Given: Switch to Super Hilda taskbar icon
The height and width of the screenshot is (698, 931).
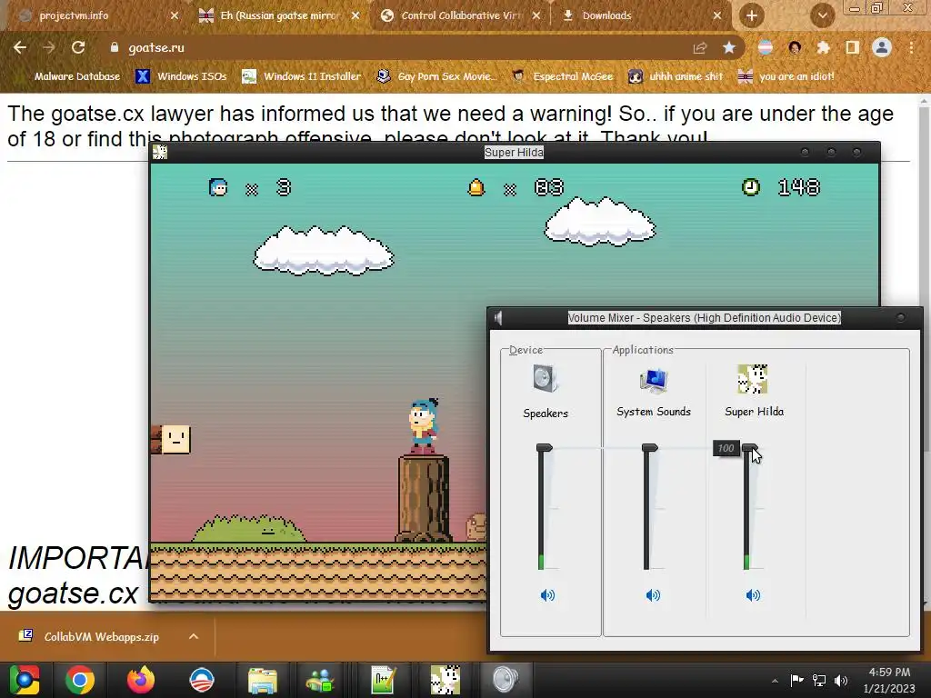Looking at the screenshot, I should click(445, 680).
